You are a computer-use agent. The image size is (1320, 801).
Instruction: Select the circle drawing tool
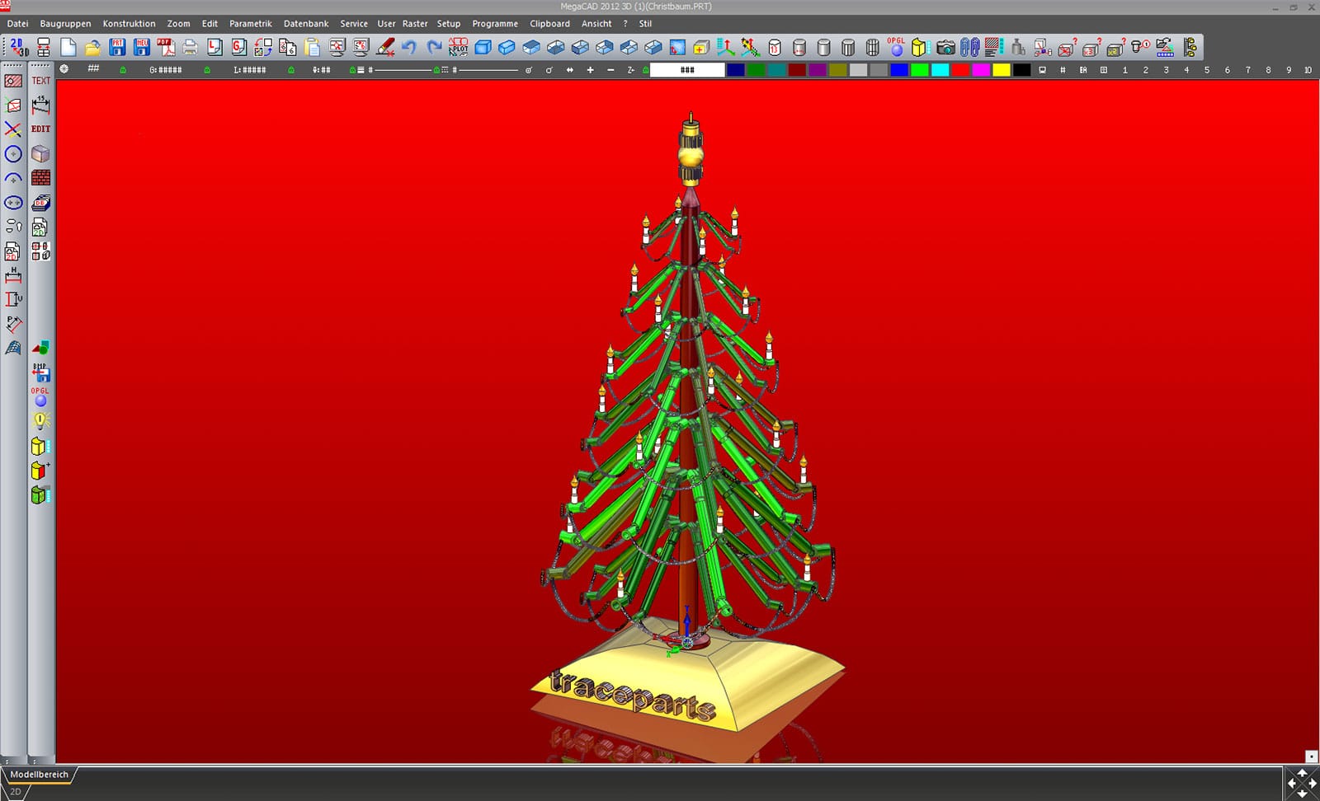[13, 154]
